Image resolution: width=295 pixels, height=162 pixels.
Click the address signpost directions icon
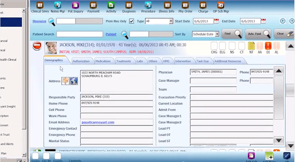pos(65,81)
